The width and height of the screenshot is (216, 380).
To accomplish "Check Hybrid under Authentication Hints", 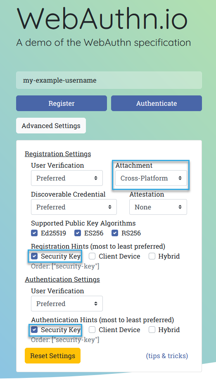I will (152, 330).
